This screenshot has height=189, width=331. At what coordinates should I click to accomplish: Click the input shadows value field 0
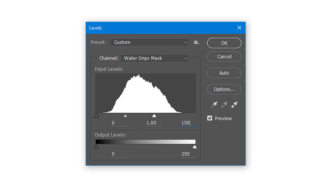pos(119,123)
